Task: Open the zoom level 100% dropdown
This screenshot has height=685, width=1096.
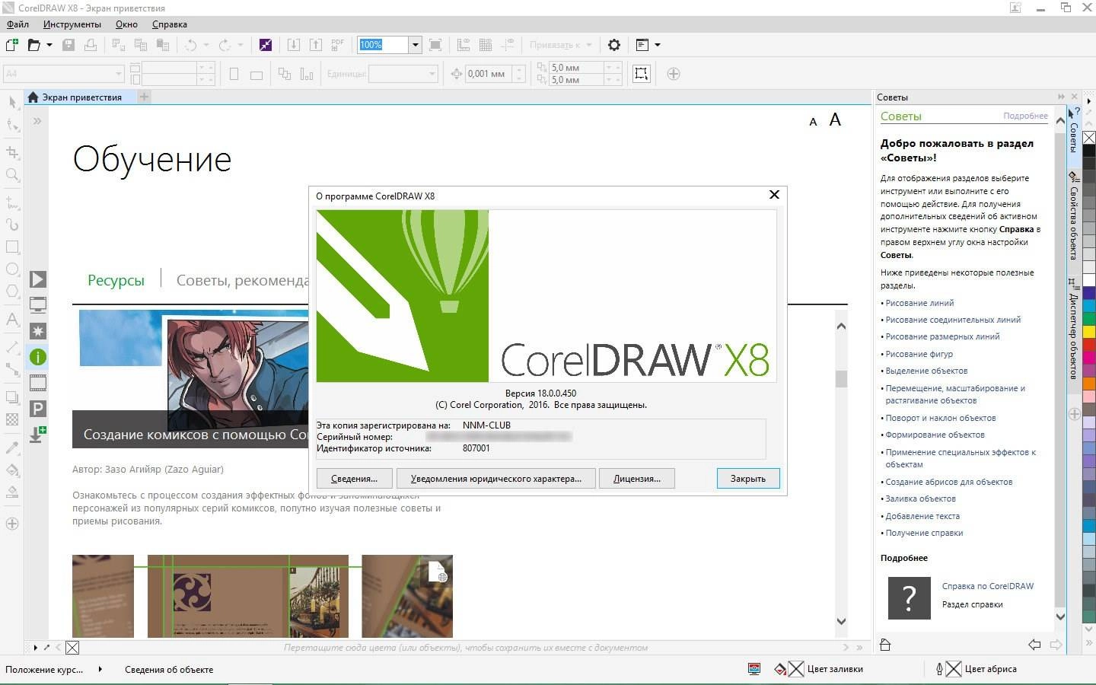Action: (x=415, y=45)
